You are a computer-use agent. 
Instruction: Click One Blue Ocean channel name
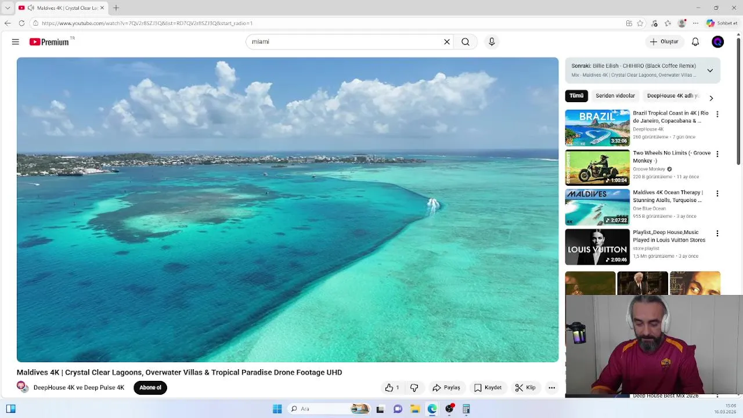coord(649,208)
